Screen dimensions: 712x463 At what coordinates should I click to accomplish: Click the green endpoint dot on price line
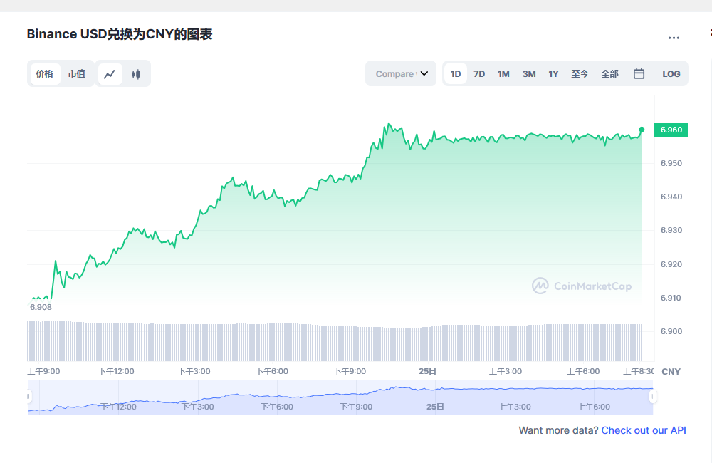[x=642, y=130]
